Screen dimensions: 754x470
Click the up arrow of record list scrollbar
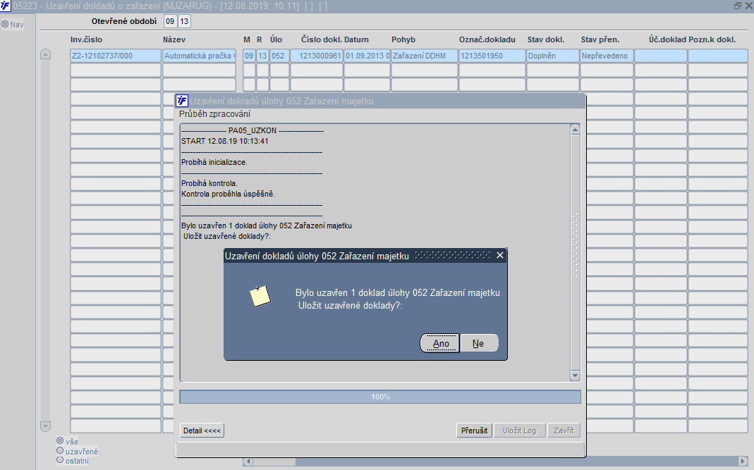pyautogui.click(x=45, y=54)
